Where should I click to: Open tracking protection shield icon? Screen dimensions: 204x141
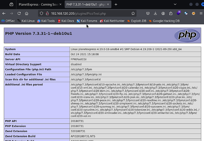click(41, 13)
